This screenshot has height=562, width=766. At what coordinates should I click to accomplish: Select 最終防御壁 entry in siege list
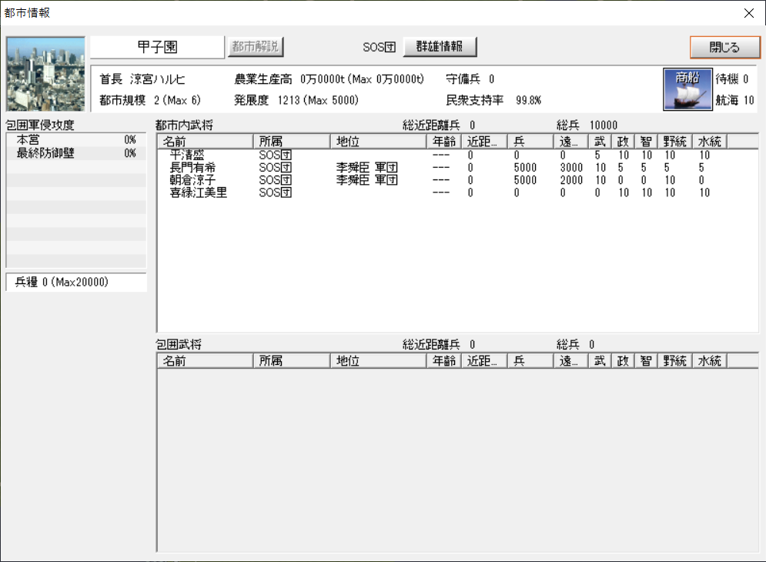coord(44,153)
